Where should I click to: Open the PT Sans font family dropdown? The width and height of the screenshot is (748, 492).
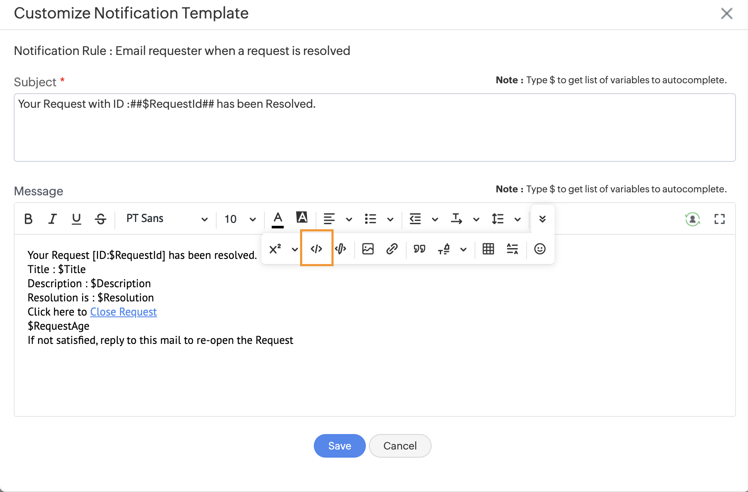(x=167, y=219)
